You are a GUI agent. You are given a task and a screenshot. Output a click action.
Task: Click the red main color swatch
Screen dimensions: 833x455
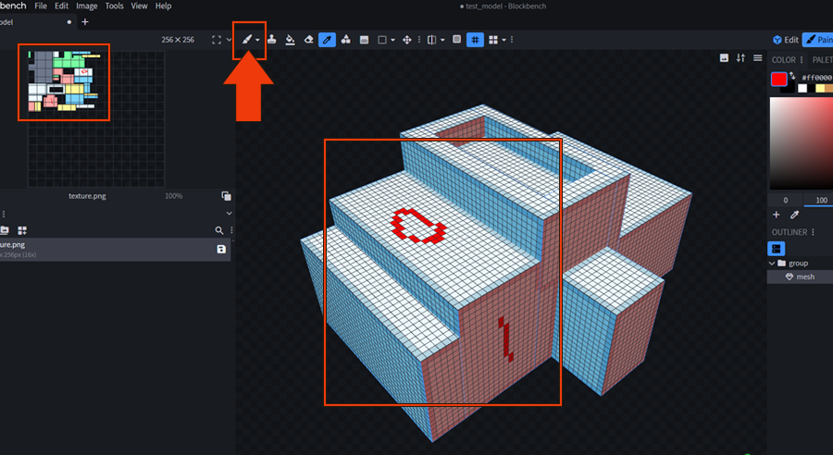779,79
